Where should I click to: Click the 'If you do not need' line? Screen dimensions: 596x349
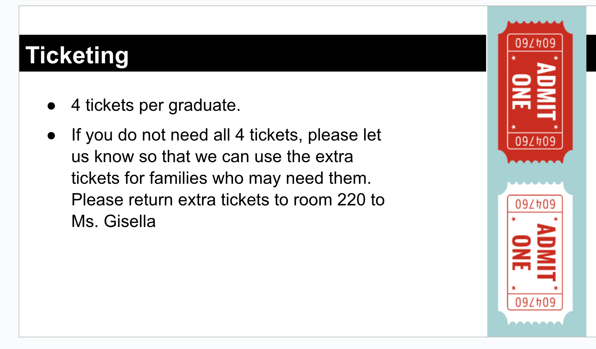[226, 135]
